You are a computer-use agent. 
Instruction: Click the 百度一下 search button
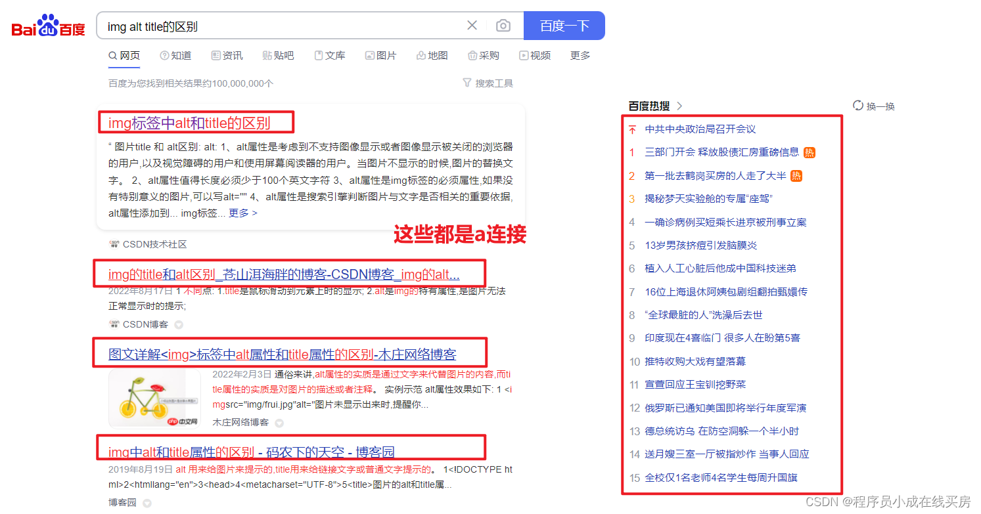(564, 26)
